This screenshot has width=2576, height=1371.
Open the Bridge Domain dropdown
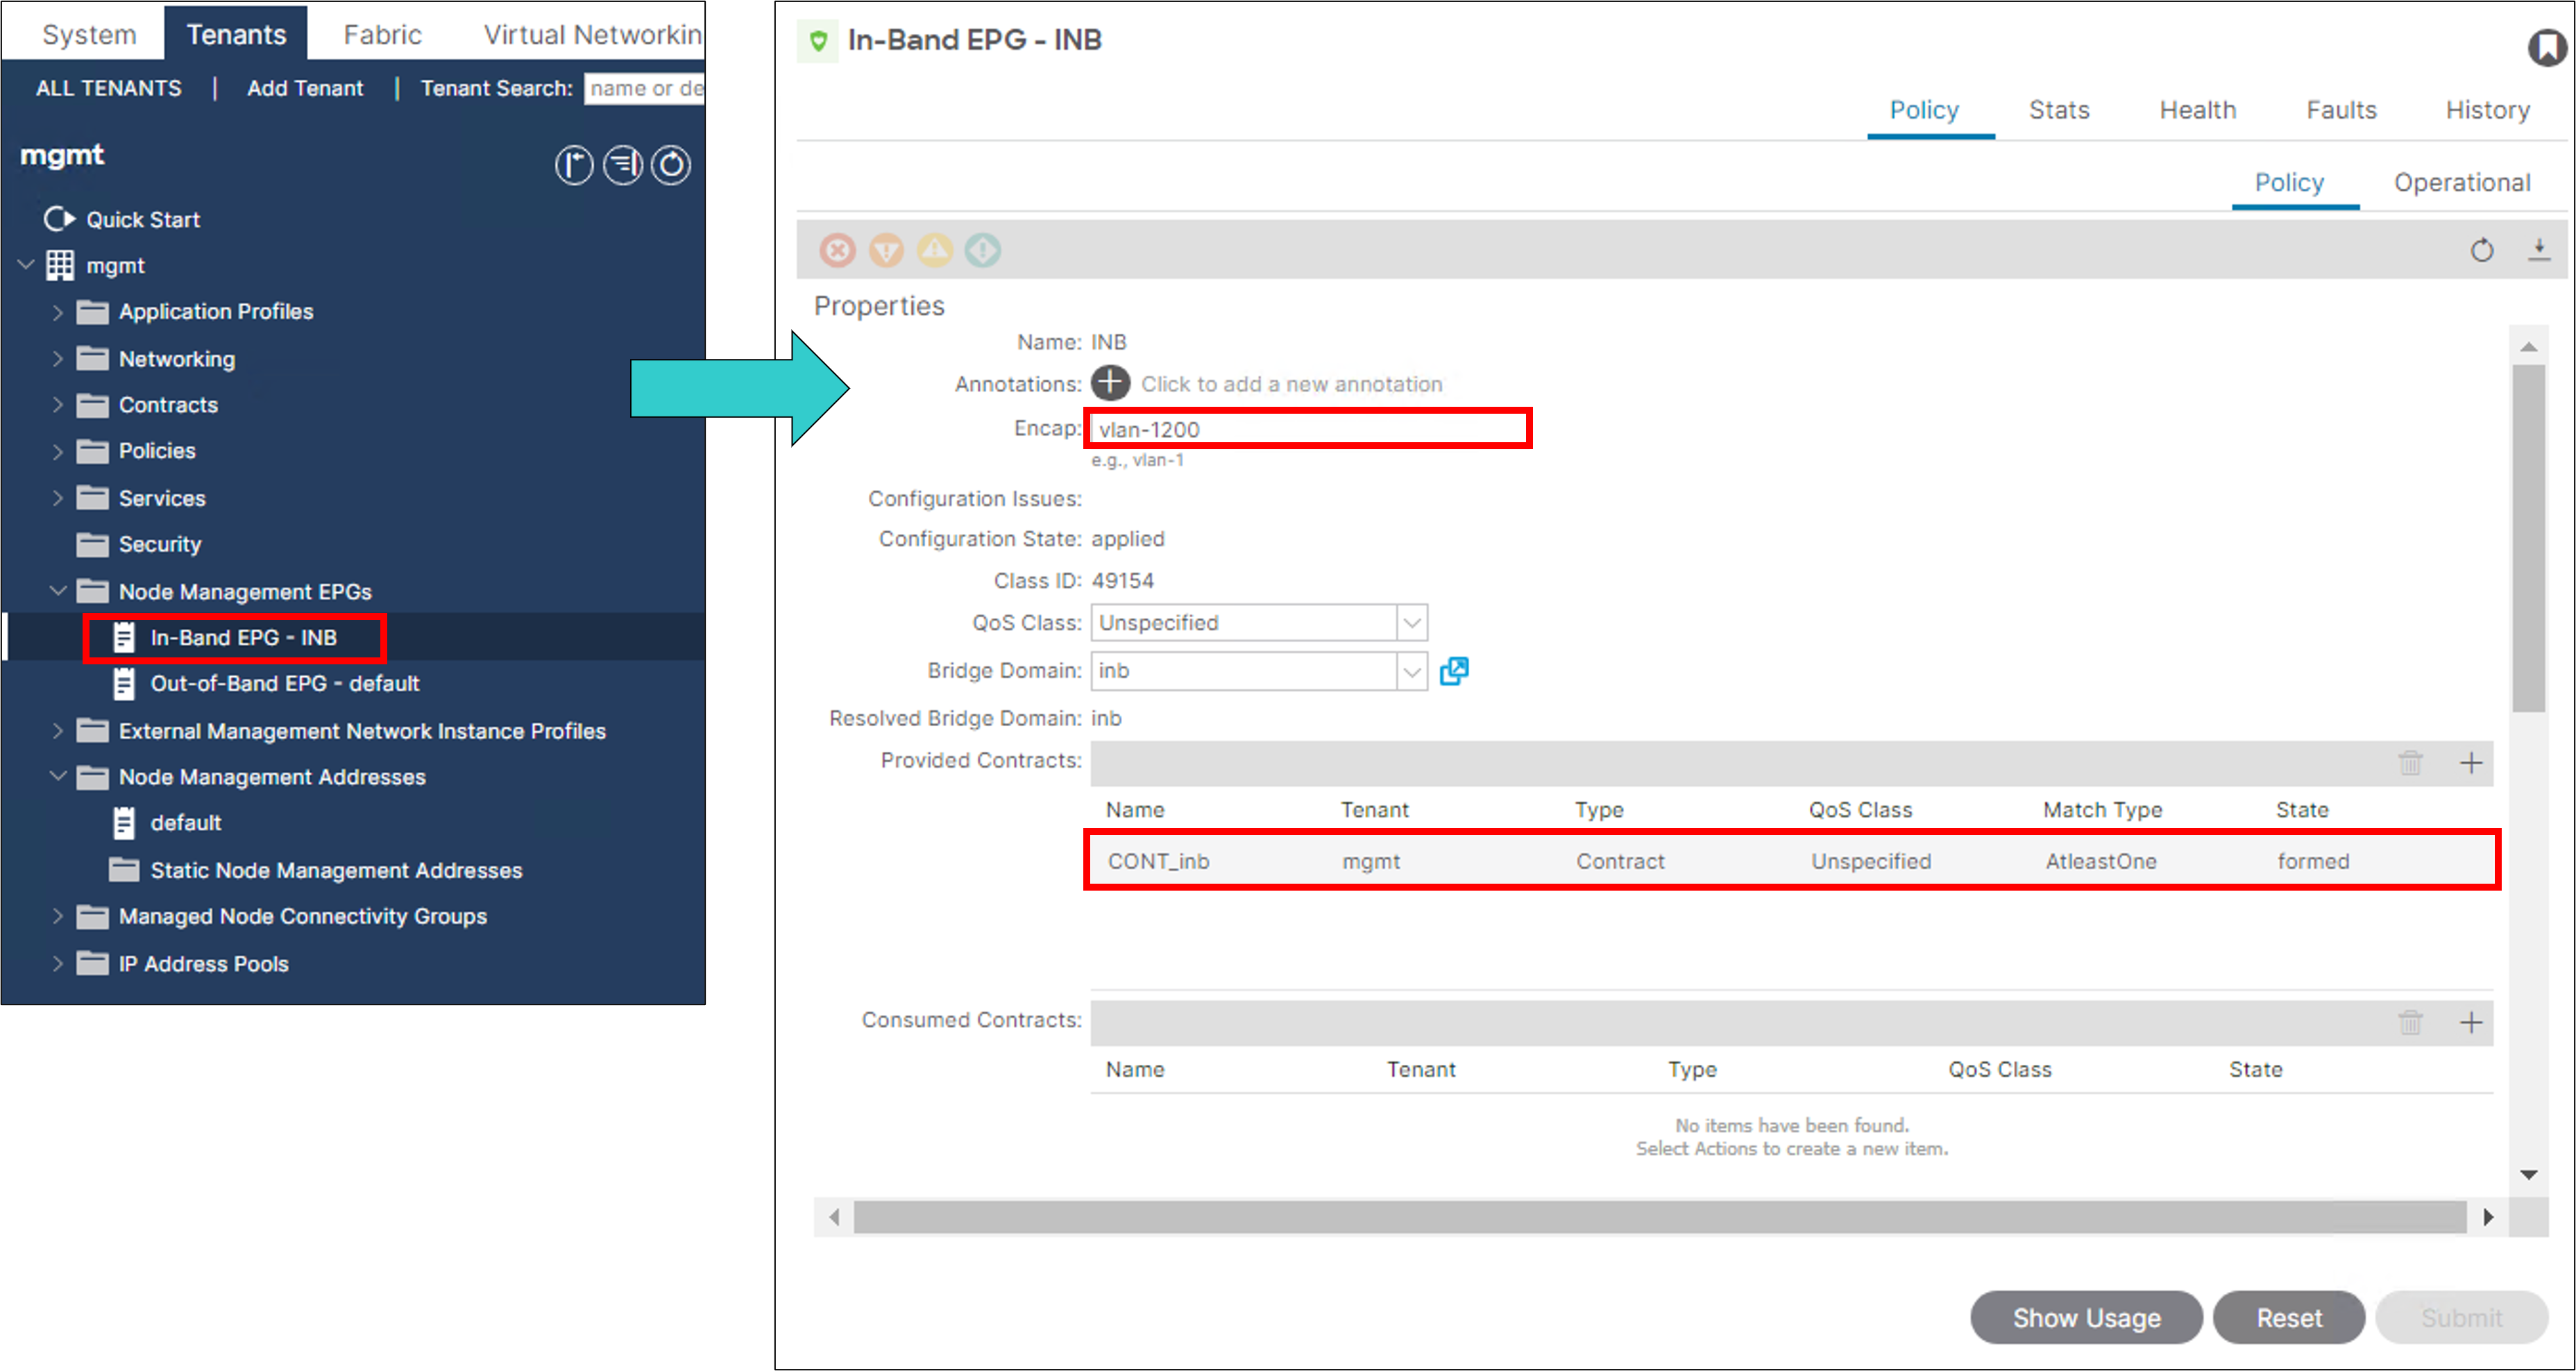tap(1411, 671)
